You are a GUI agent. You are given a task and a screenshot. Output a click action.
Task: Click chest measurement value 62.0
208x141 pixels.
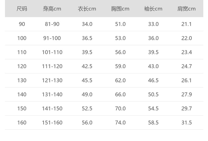pos(120,80)
